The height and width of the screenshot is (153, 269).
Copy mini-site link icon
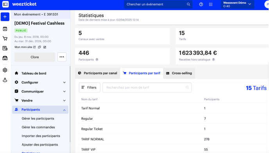[x=39, y=47]
